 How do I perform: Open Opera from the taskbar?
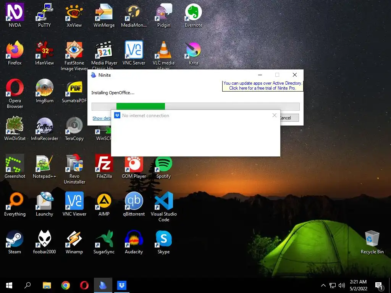coord(84,285)
